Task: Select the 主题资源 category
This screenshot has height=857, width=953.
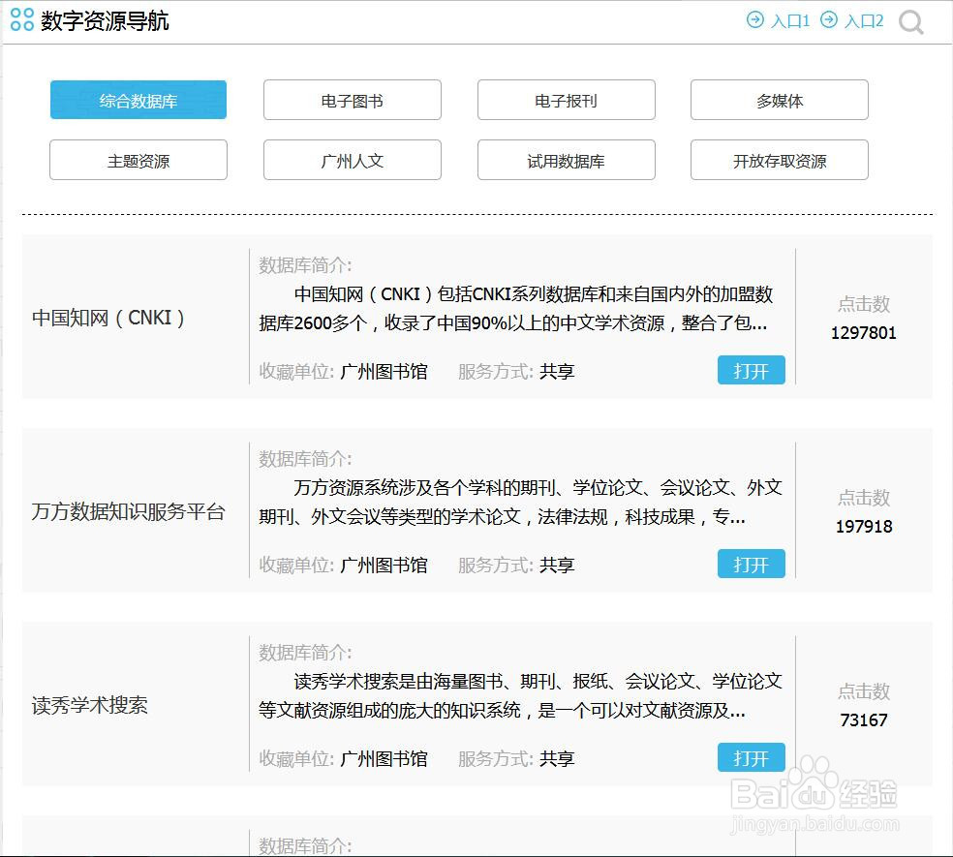Action: (138, 161)
